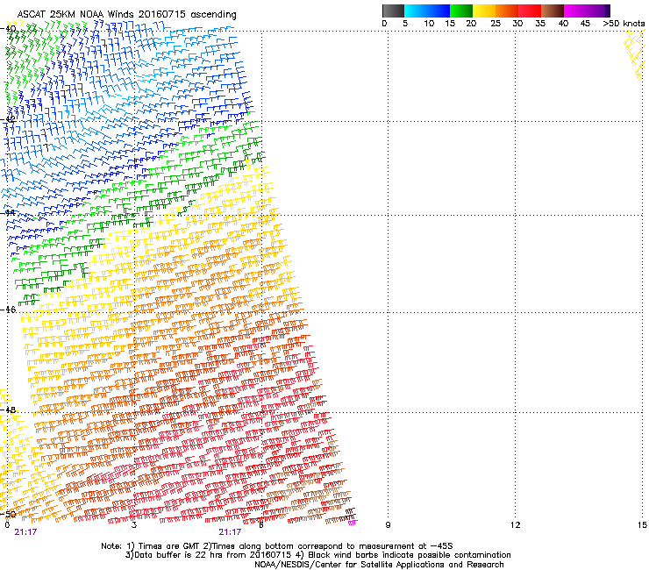Click the note 'Data buffer is 22 hrs from 20160715'
The height and width of the screenshot is (570, 649).
click(x=210, y=555)
